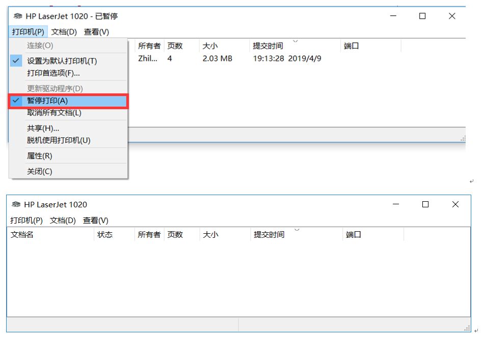Open 共享(H)... from the printer menu

tap(68, 128)
